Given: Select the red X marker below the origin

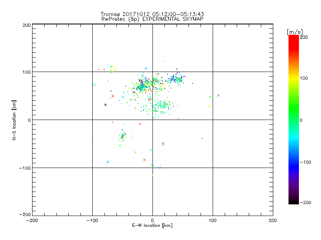Looking at the screenshot, I should pyautogui.click(x=144, y=160).
